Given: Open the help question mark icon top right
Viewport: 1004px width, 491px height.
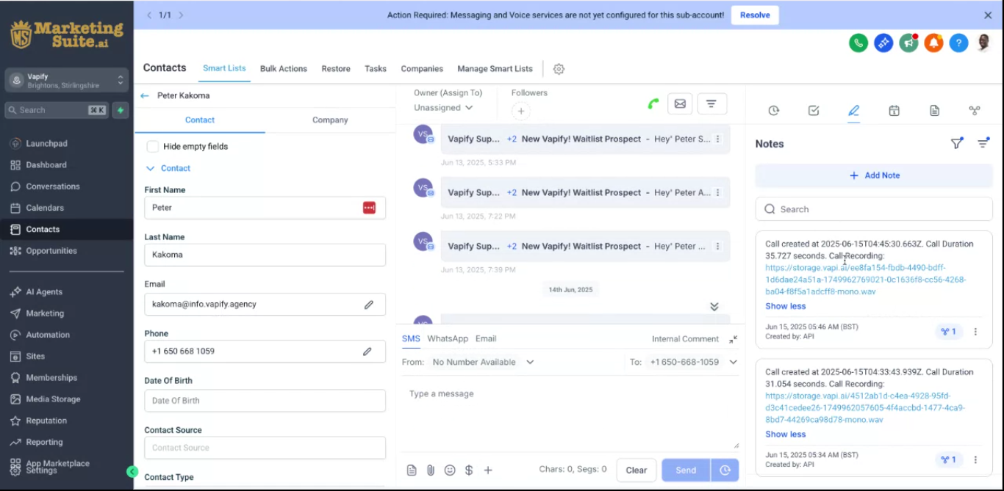Looking at the screenshot, I should 958,43.
